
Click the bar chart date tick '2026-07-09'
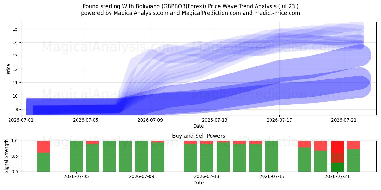(x=142, y=177)
